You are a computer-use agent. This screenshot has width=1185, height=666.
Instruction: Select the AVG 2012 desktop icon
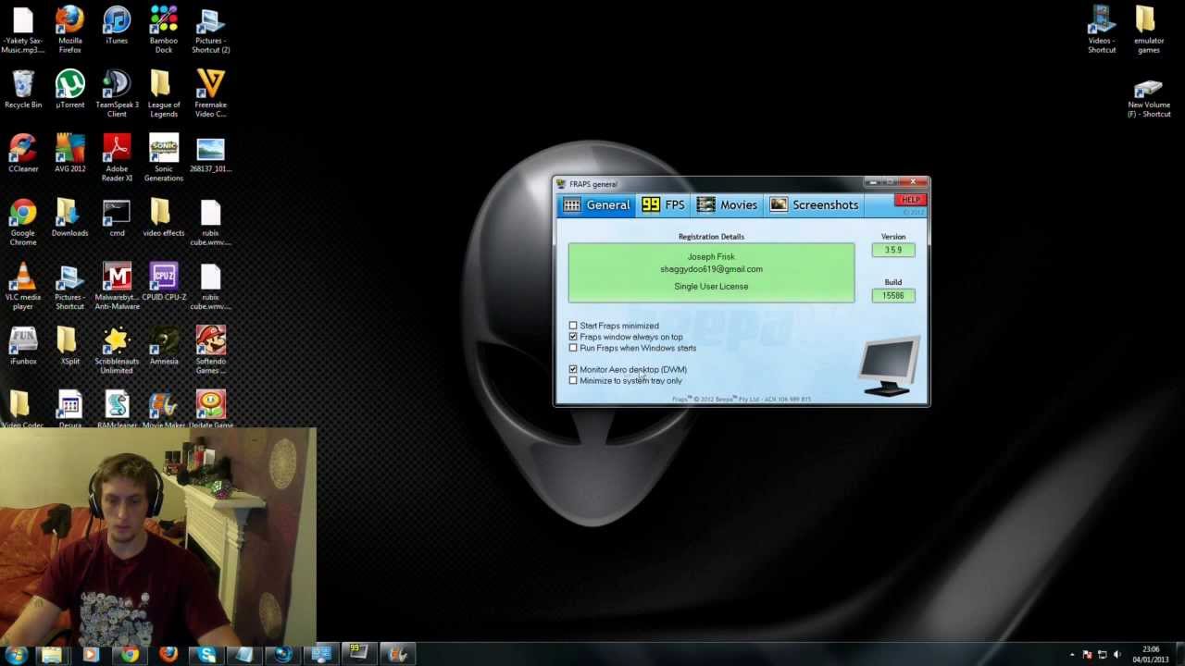click(69, 154)
